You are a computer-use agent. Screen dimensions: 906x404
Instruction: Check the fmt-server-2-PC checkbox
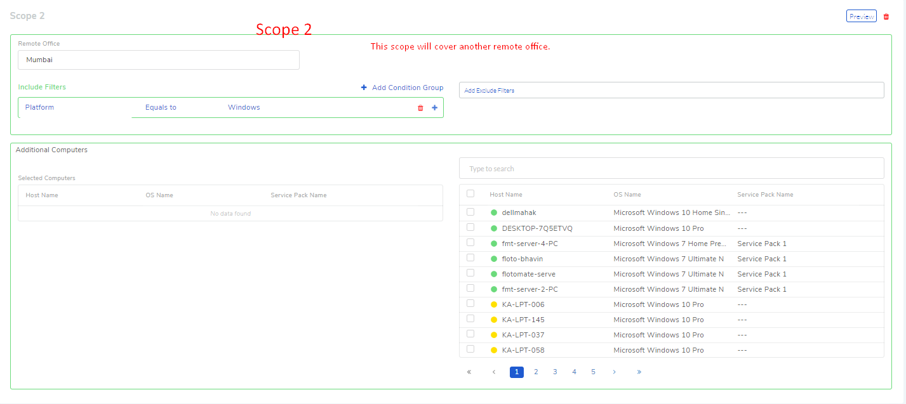coord(470,288)
